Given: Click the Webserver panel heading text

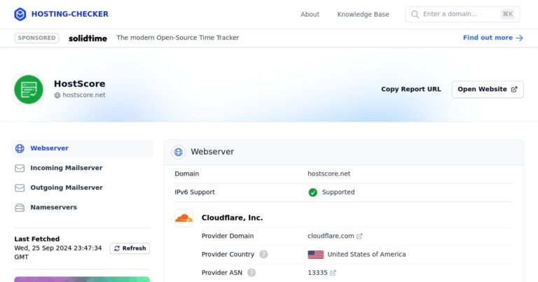Looking at the screenshot, I should tap(212, 152).
